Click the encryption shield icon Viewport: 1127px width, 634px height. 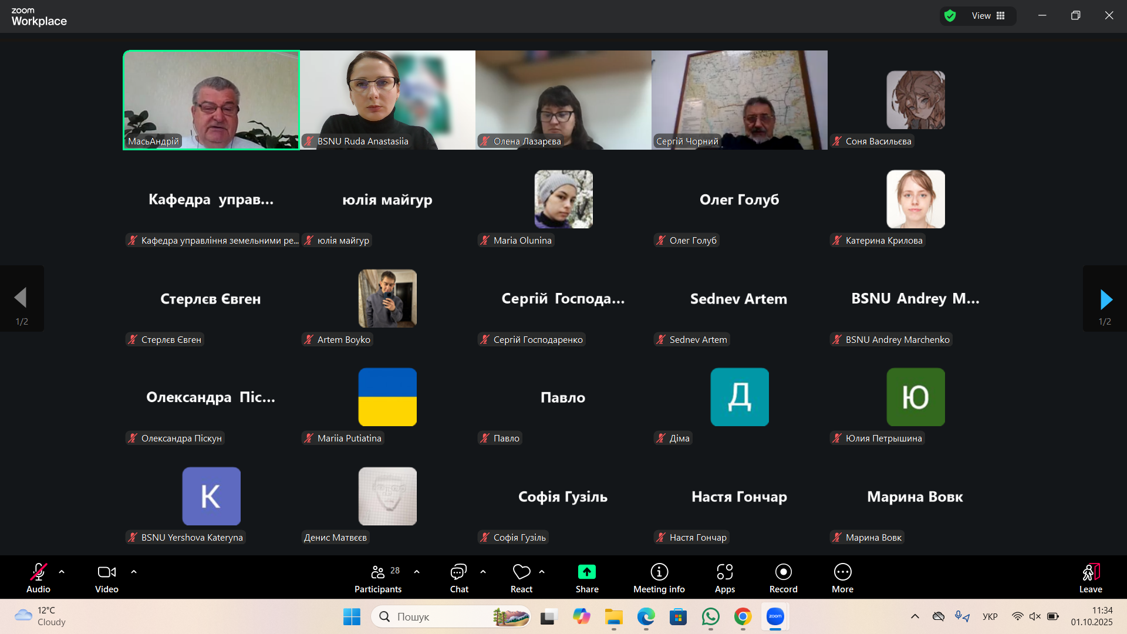950,16
